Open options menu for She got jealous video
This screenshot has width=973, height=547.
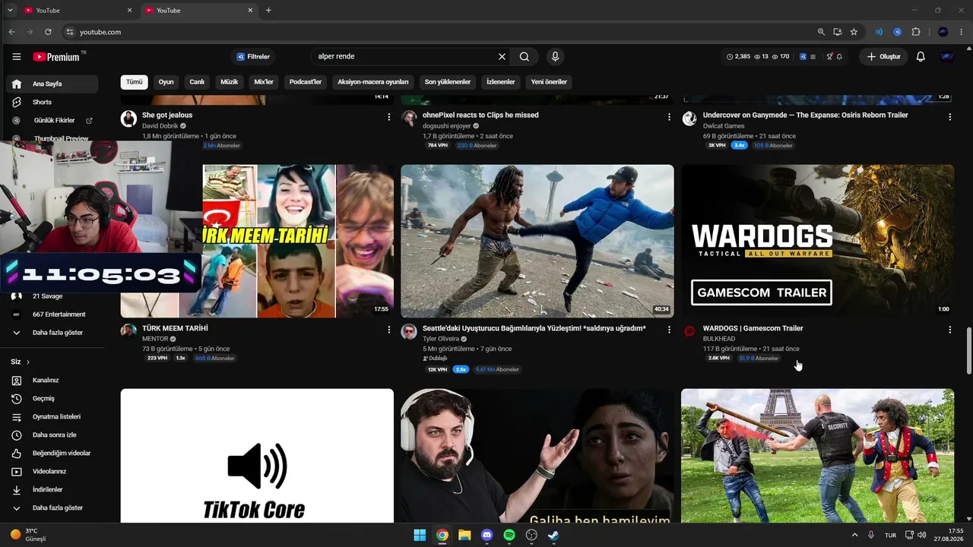coord(388,117)
